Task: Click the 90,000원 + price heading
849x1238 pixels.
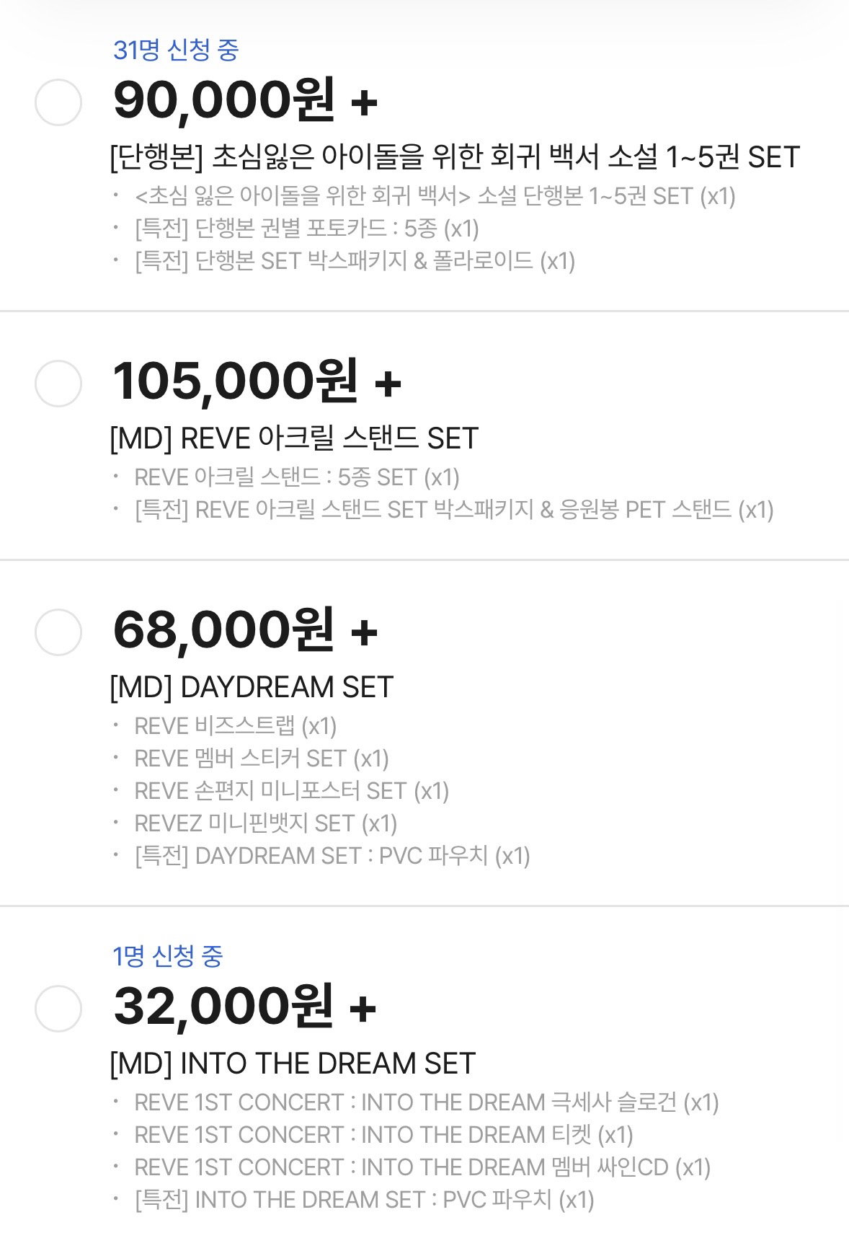Action: click(x=246, y=100)
